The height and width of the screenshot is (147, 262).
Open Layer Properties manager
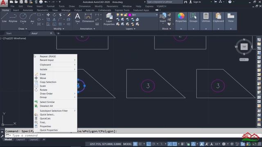tap(109, 19)
